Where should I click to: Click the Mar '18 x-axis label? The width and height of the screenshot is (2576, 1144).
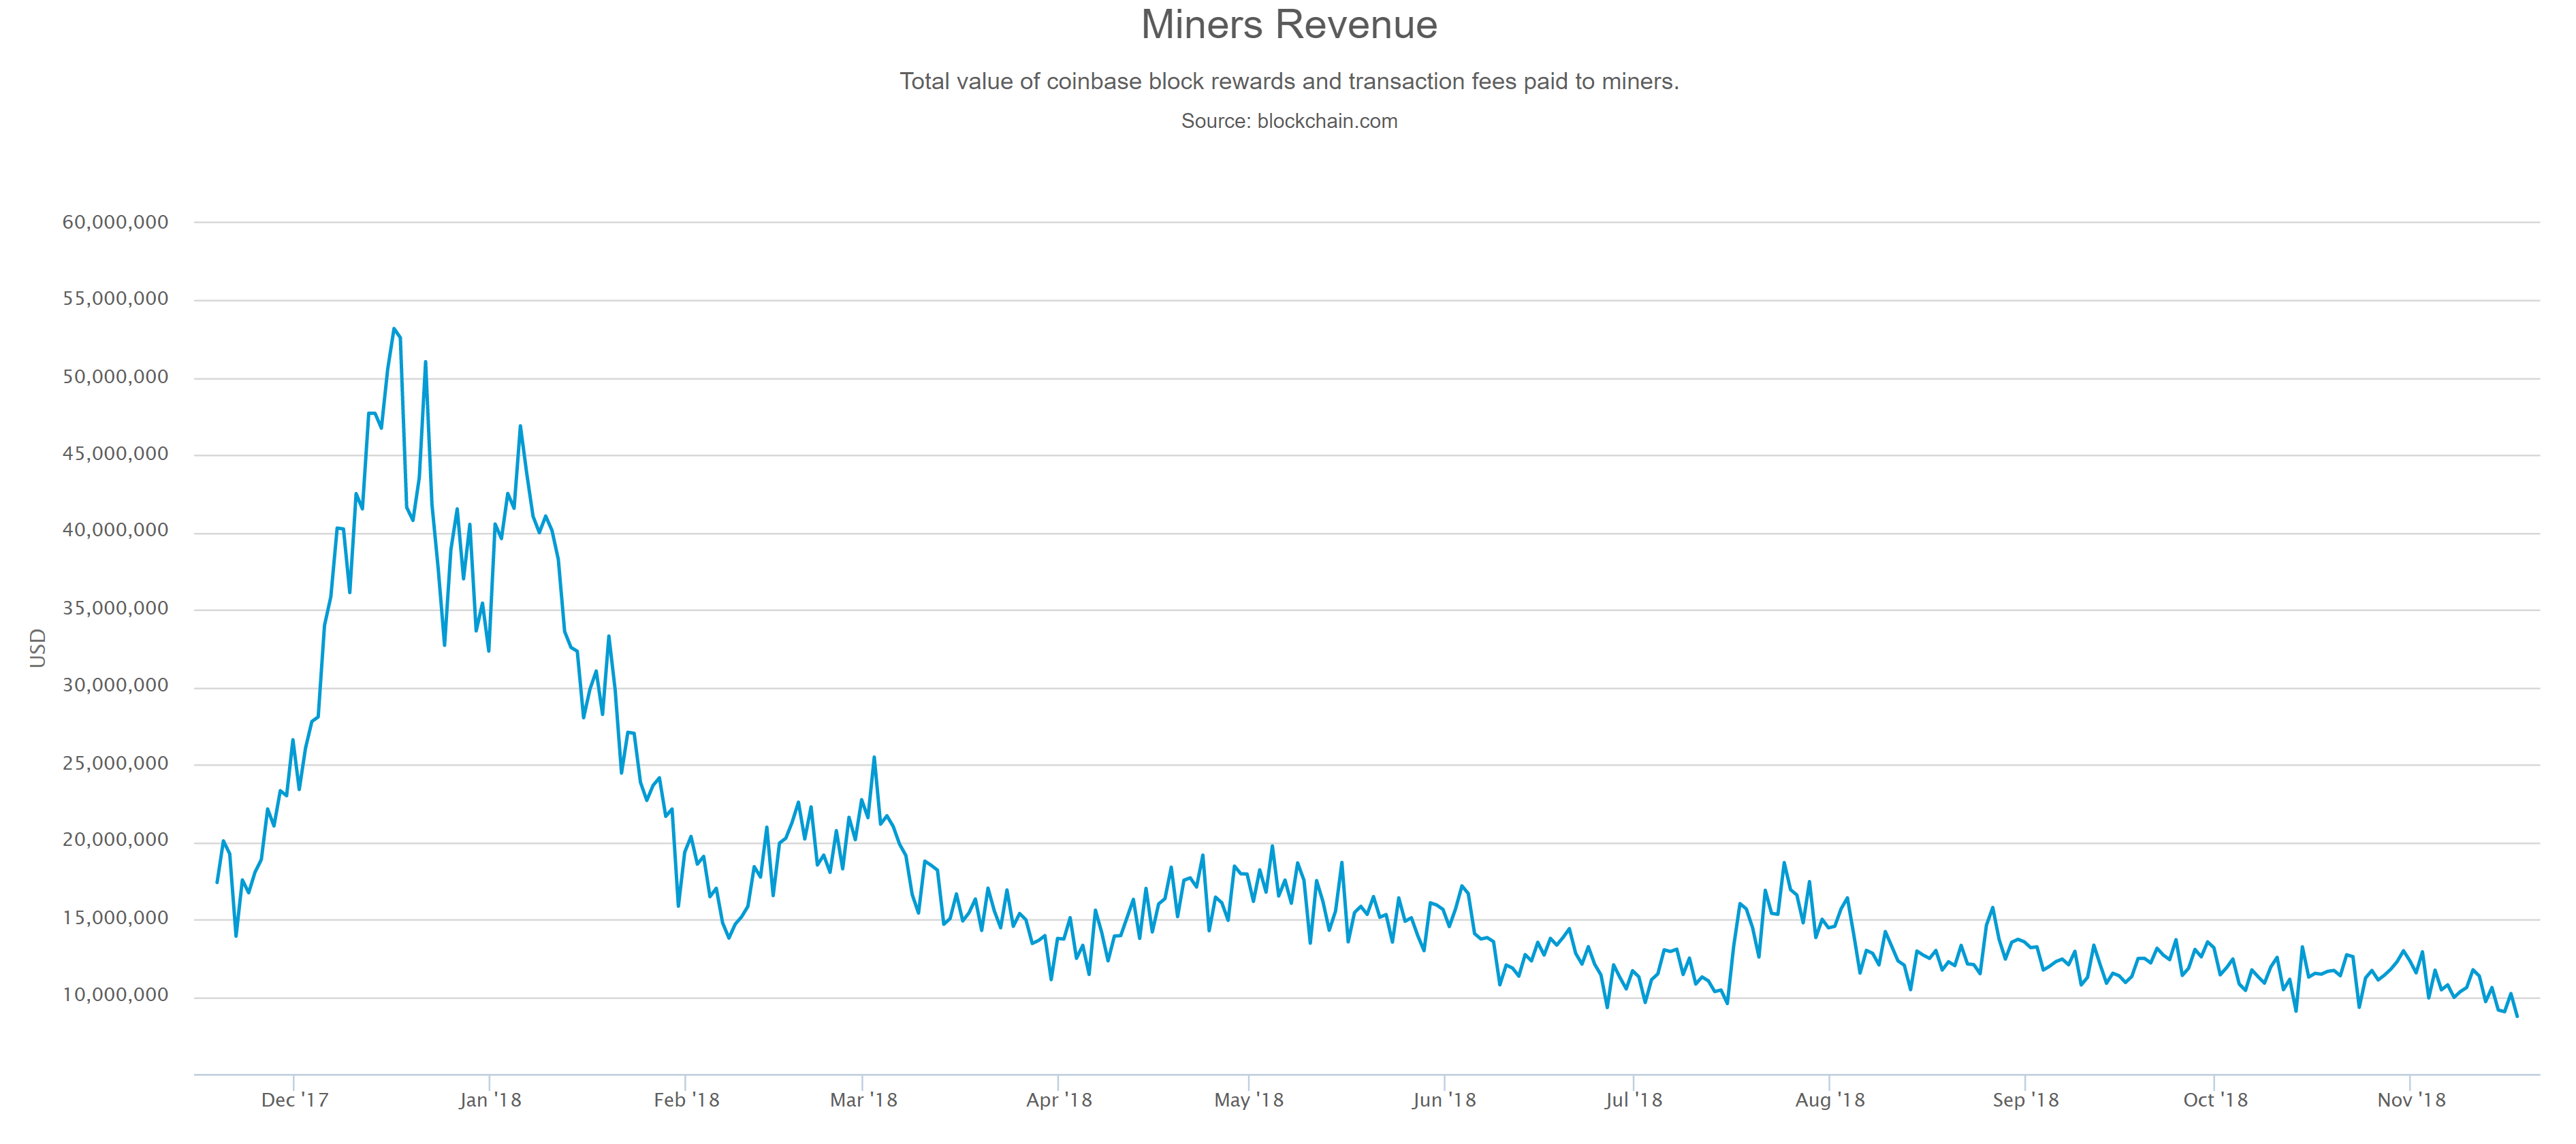coord(863,1100)
